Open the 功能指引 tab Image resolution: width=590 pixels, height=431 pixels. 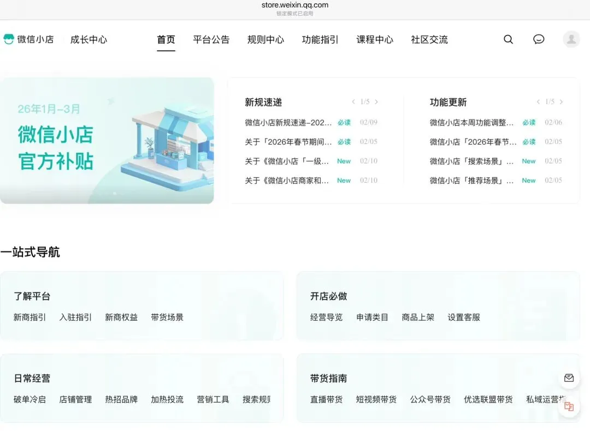pyautogui.click(x=320, y=39)
